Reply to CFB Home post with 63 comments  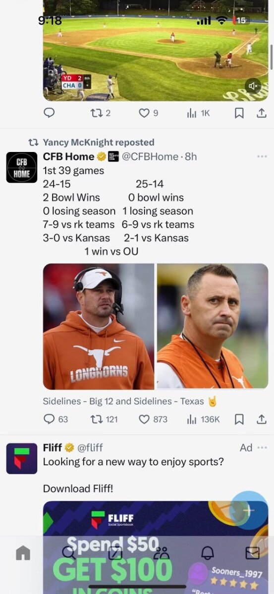point(55,419)
